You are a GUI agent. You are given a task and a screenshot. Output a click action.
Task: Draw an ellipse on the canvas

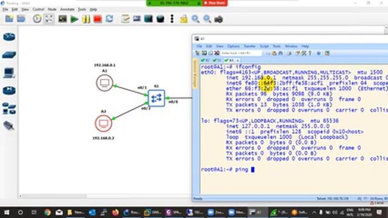click(x=160, y=19)
